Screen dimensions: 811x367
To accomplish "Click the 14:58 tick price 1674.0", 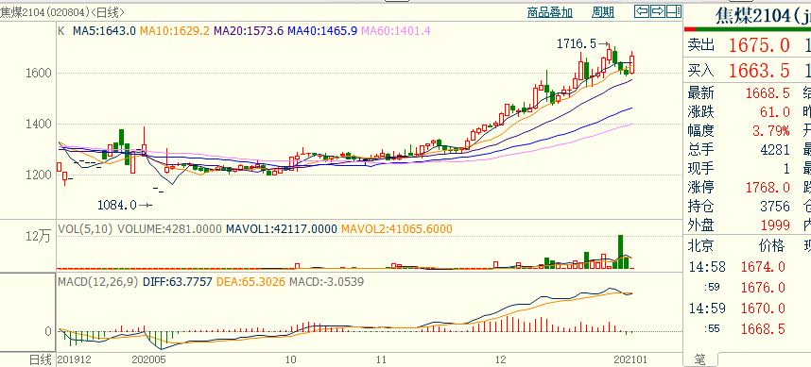I will coord(764,267).
